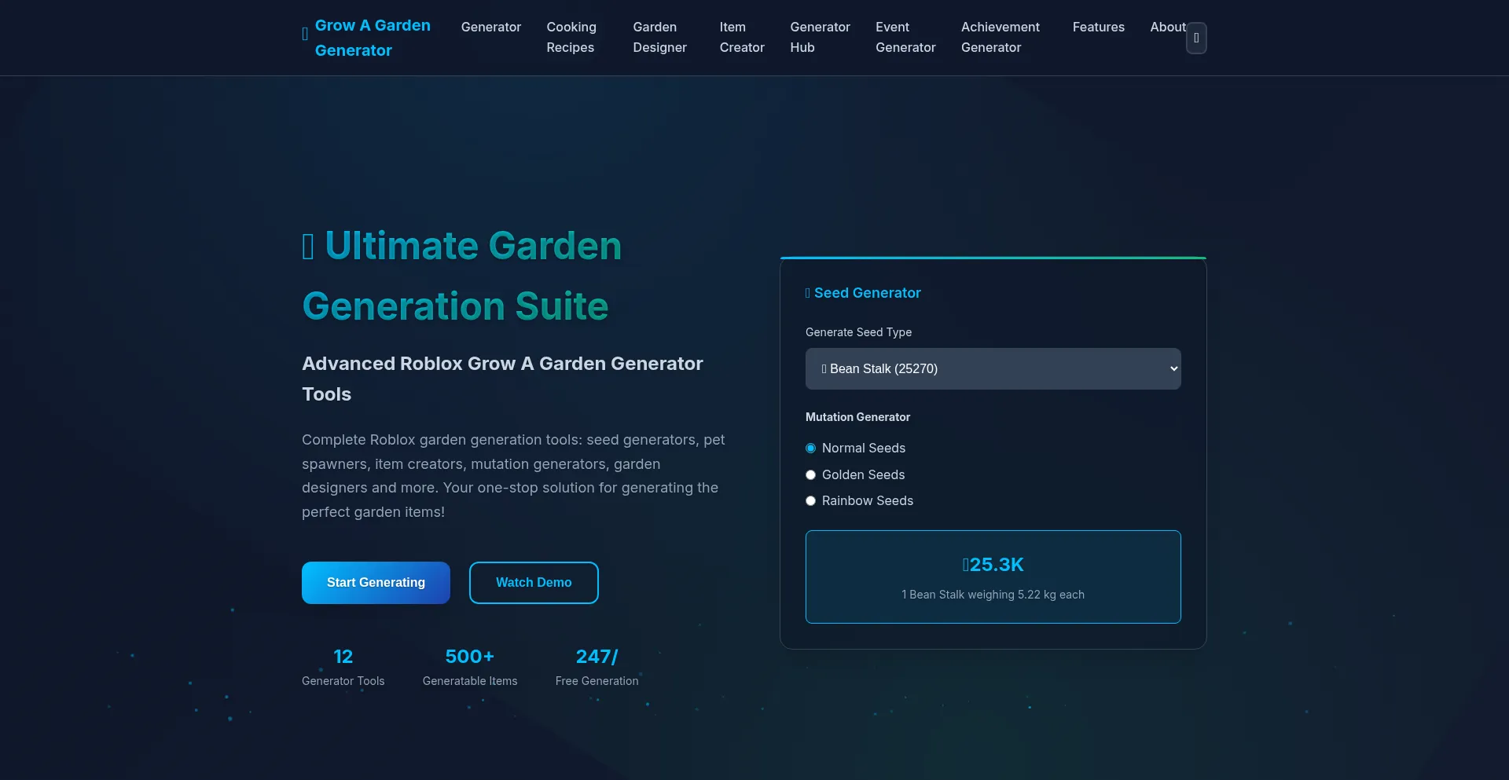Click the '500+' Generatable Items stat

point(470,657)
